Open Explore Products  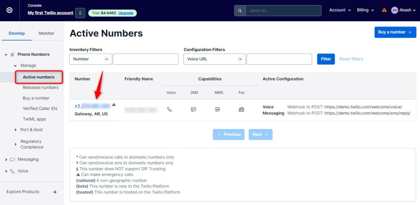(x=23, y=191)
